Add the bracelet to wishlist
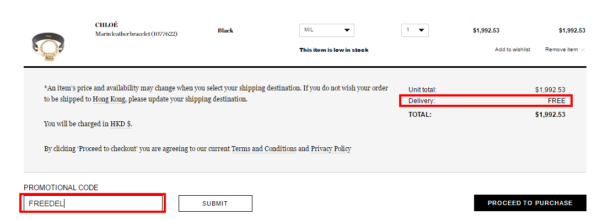The image size is (592, 220). coord(512,50)
